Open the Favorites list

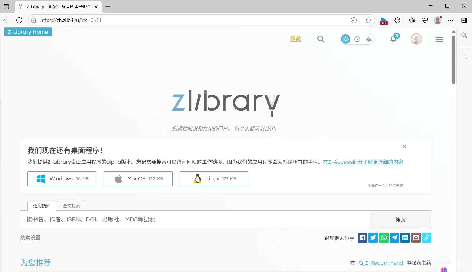click(412, 20)
